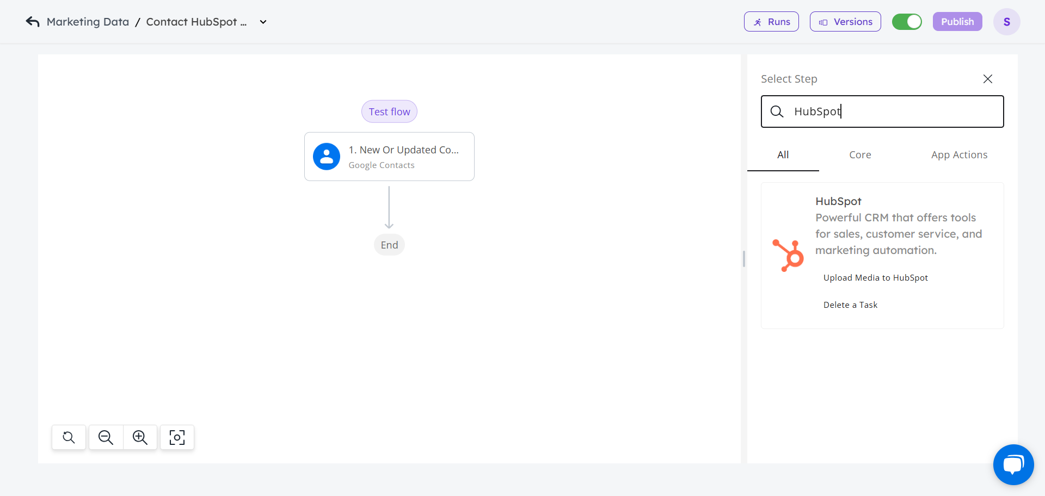Click the HubSpot logo icon

[788, 255]
